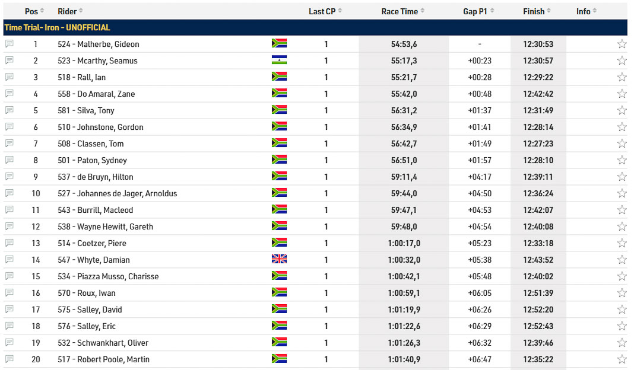Toggle favorite star for Do Amaral, Zane
The image size is (634, 370).
pyautogui.click(x=622, y=94)
